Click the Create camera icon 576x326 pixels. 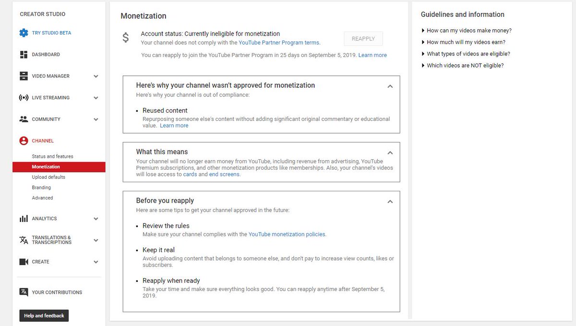(x=24, y=262)
